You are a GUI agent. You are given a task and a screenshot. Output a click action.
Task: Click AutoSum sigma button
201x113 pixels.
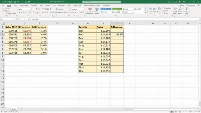(x=167, y=8)
